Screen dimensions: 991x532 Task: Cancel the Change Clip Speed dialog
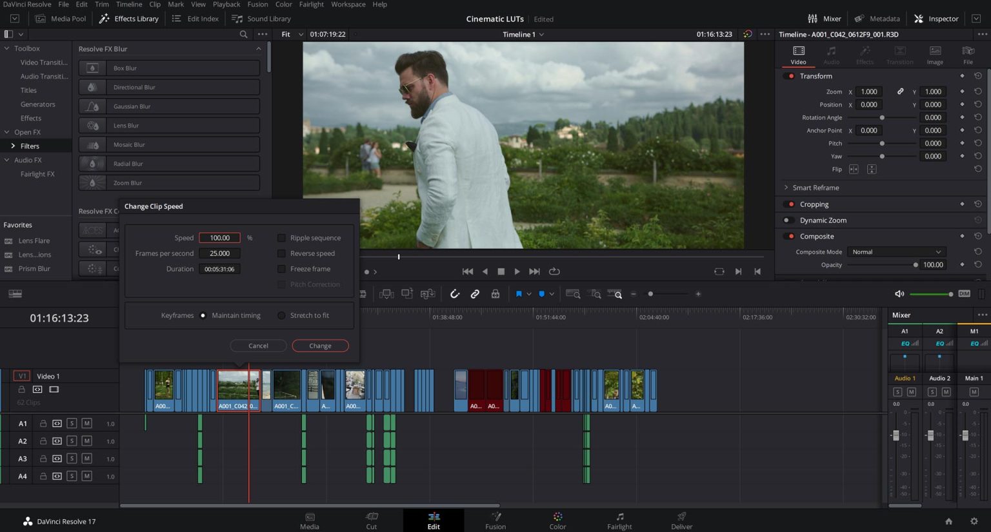pos(258,346)
